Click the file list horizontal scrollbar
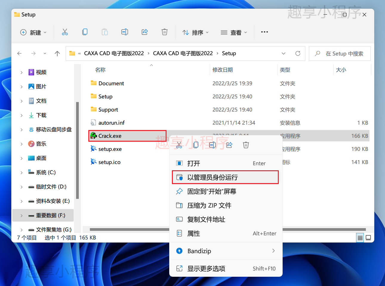The height and width of the screenshot is (286, 385). click(228, 229)
